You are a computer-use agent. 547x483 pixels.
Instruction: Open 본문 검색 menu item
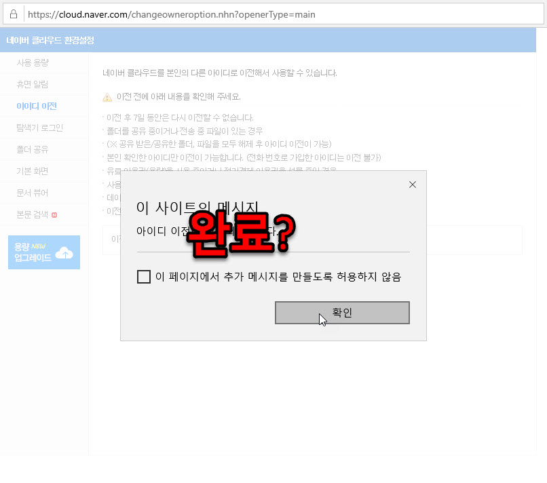pos(33,214)
